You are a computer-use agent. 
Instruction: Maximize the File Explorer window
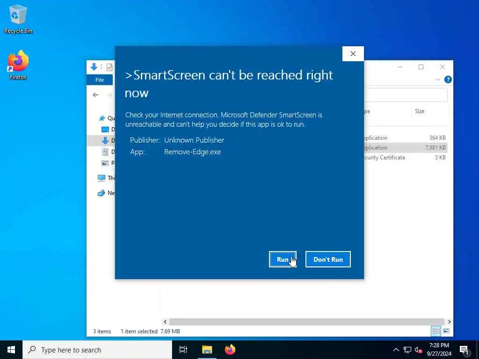421,67
